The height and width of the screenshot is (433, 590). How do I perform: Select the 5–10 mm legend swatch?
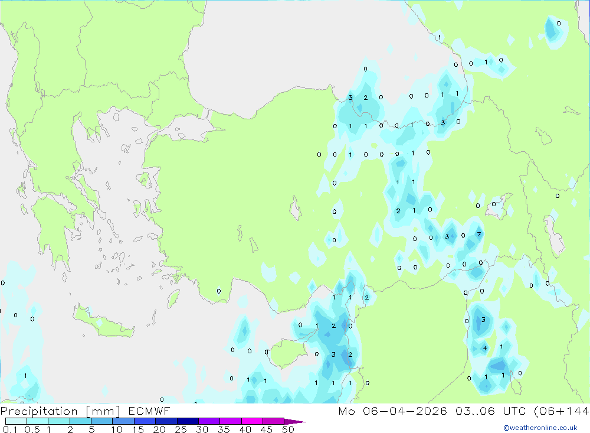(101, 421)
